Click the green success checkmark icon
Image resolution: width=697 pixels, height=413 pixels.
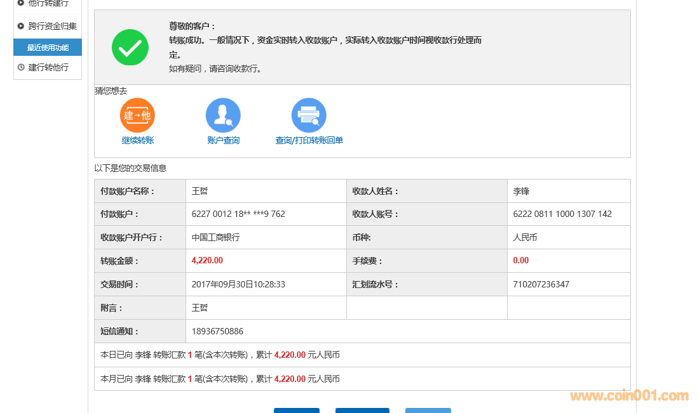[x=130, y=48]
